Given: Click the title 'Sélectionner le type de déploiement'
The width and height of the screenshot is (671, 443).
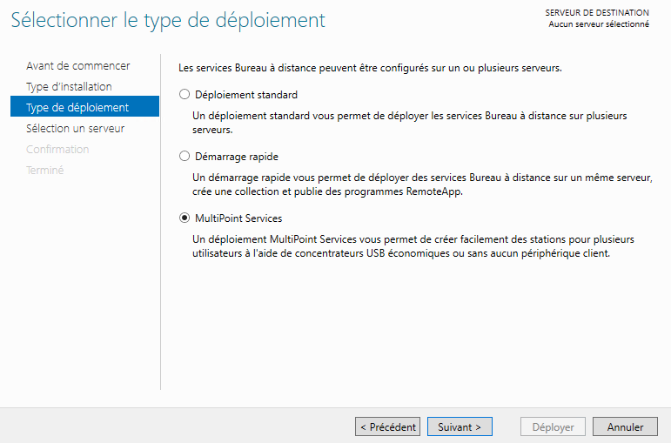Looking at the screenshot, I should click(x=168, y=21).
